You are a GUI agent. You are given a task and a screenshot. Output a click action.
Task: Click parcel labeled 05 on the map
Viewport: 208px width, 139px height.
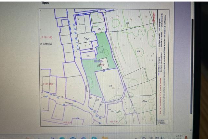point(99,29)
